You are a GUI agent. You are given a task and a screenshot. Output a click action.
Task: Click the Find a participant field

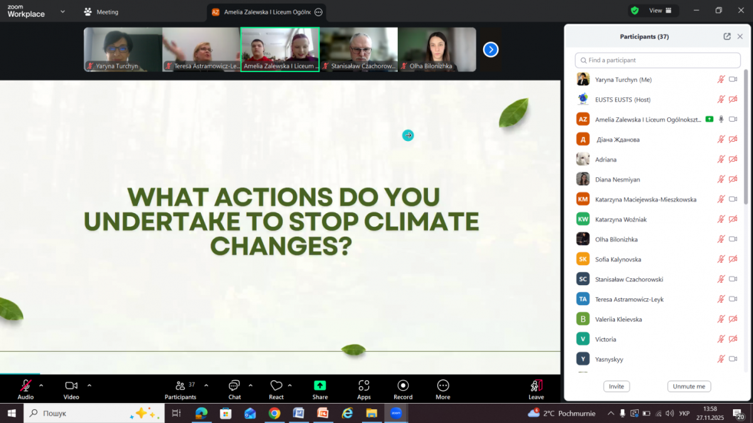[658, 60]
